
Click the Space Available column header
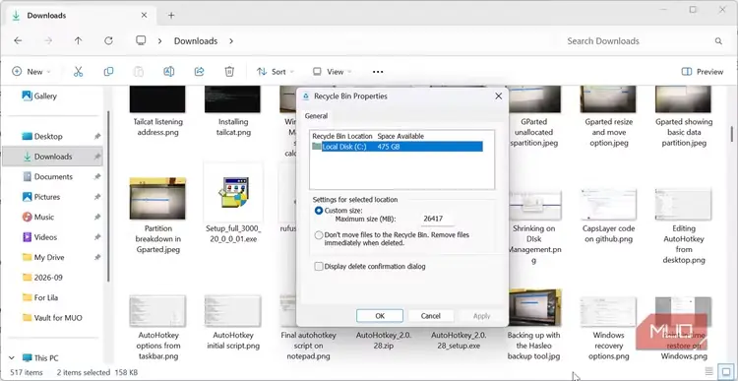(x=400, y=136)
